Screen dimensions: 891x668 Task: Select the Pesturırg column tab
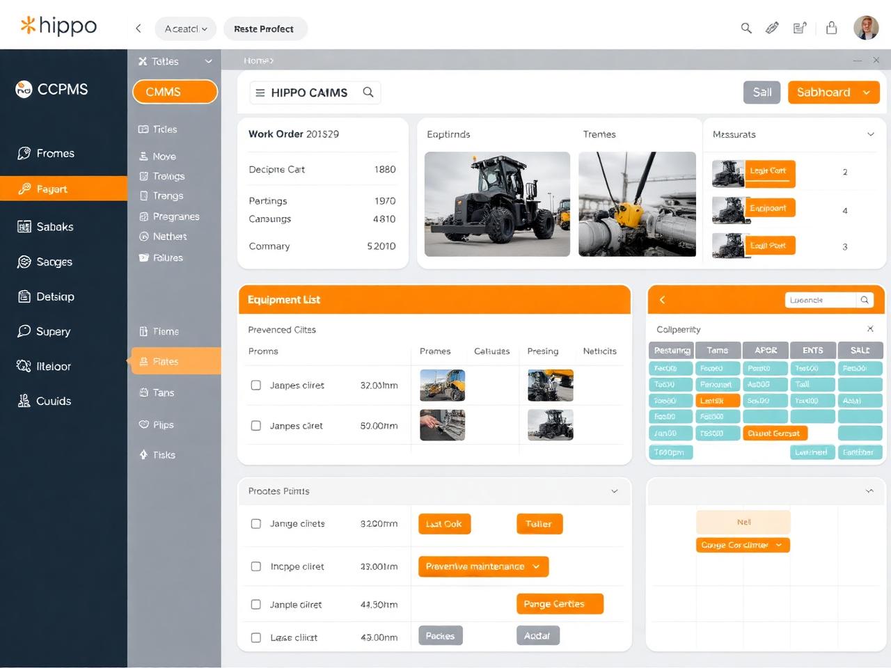coord(672,350)
